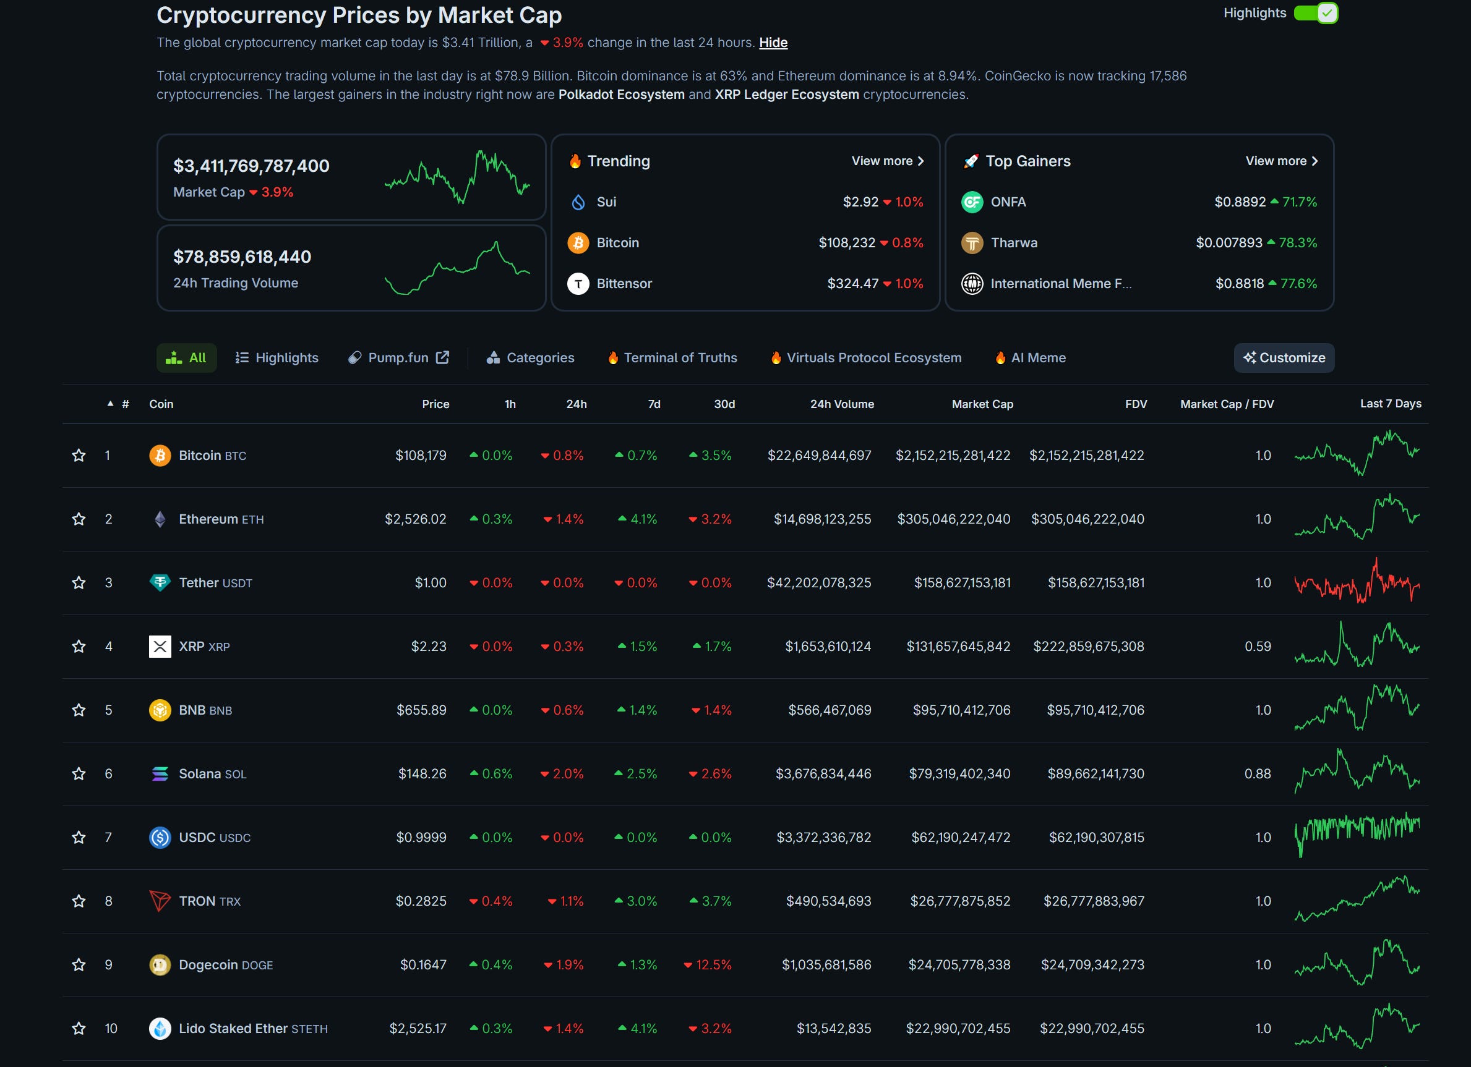Image resolution: width=1471 pixels, height=1067 pixels.
Task: Click the Dogecoin logo icon
Action: click(x=160, y=964)
